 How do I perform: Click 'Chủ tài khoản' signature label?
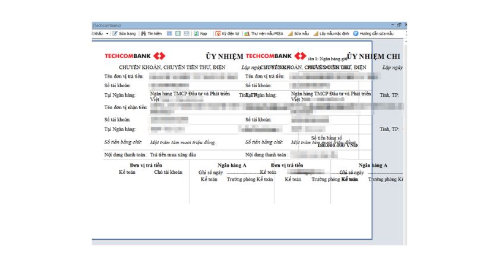tap(168, 172)
